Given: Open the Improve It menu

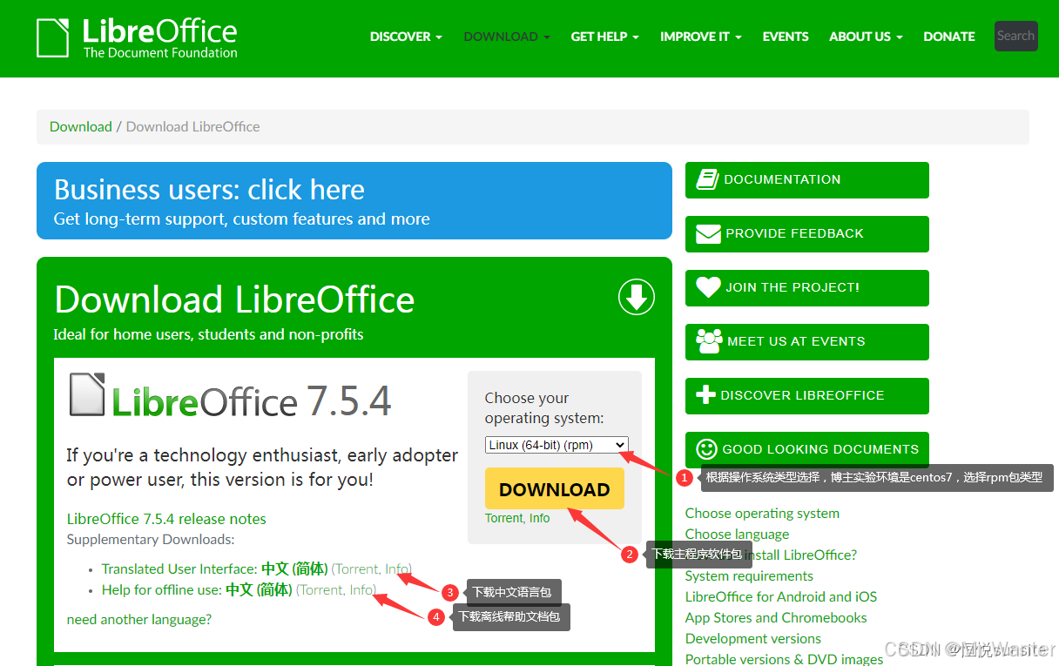Looking at the screenshot, I should pyautogui.click(x=701, y=37).
